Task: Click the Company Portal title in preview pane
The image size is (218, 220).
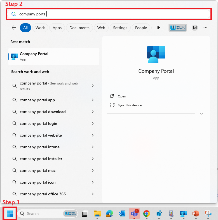Action: 156,71
